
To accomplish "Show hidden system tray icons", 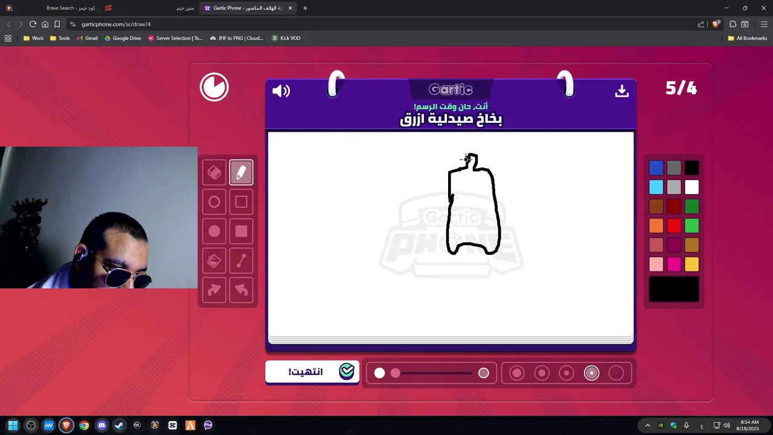I will coord(647,425).
